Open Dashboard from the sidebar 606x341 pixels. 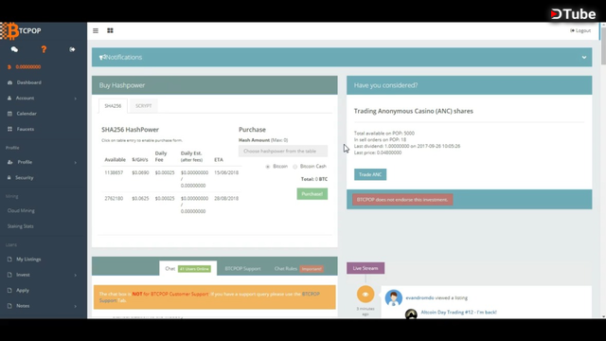29,82
